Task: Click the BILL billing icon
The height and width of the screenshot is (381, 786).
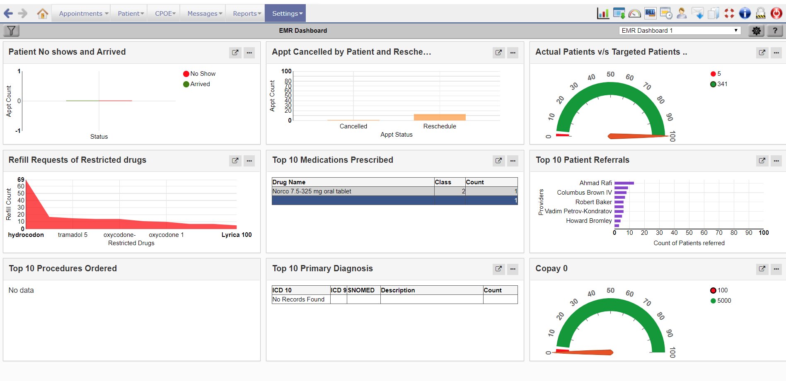Action: click(650, 13)
